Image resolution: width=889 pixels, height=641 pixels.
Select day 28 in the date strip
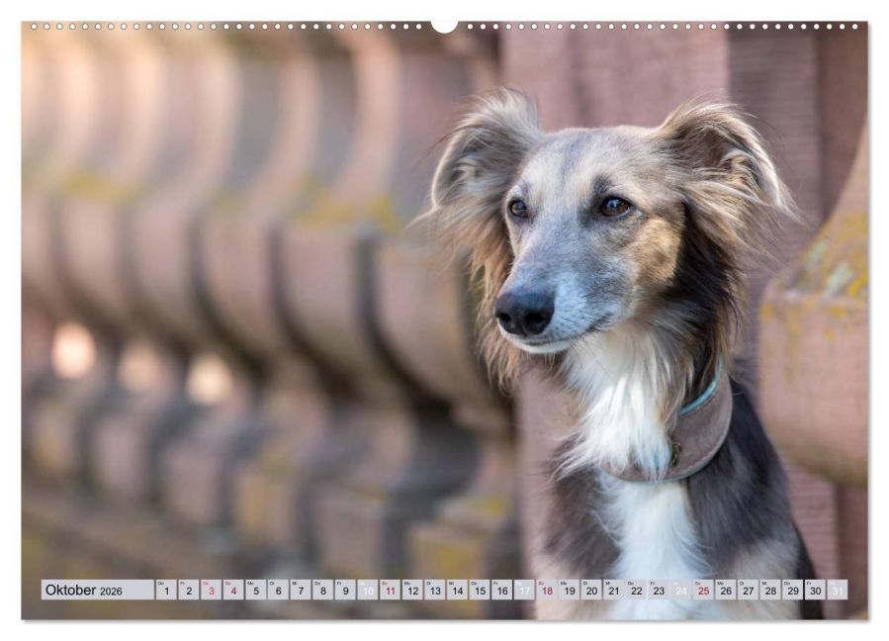click(x=770, y=590)
